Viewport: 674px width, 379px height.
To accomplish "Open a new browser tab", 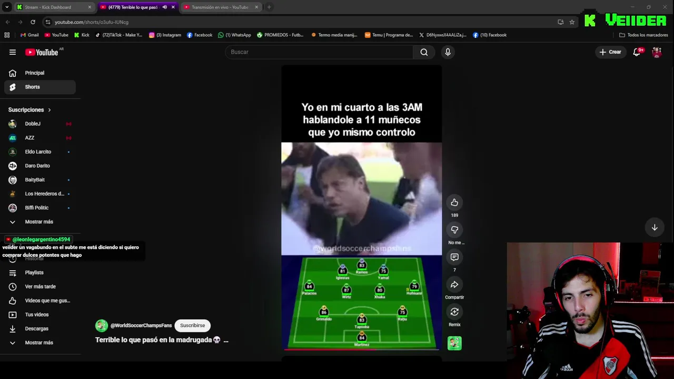I will tap(269, 7).
